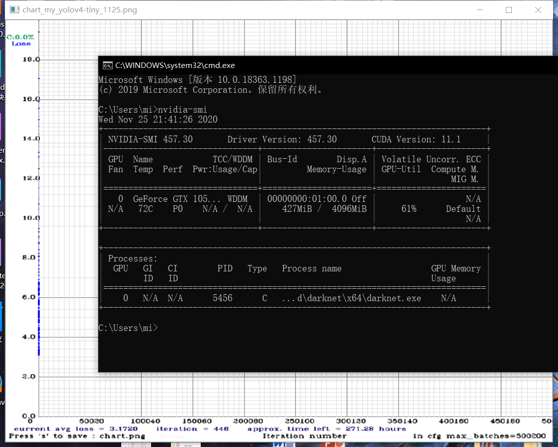Click the C:\WINDOWS\system32\cmd.exe window title
The width and height of the screenshot is (558, 447).
pyautogui.click(x=175, y=65)
